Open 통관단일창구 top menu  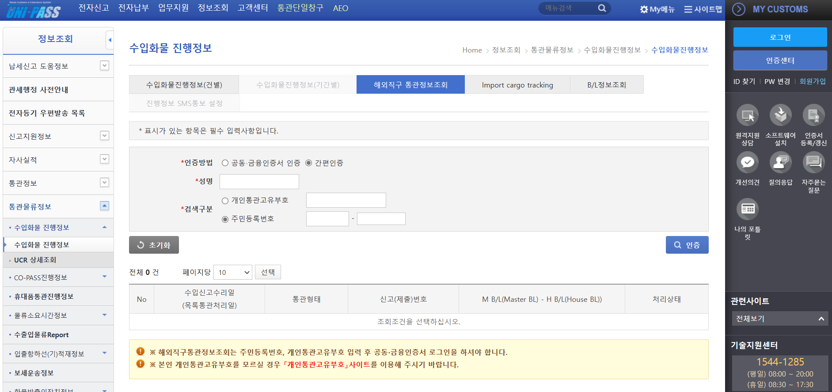pos(300,8)
